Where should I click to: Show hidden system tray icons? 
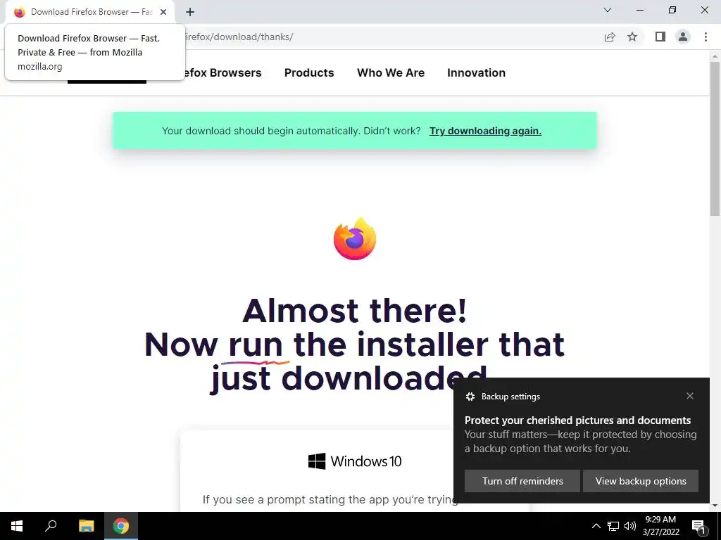pos(596,526)
